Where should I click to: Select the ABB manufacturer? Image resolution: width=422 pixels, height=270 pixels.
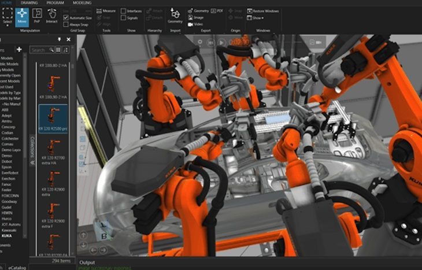click(x=5, y=110)
